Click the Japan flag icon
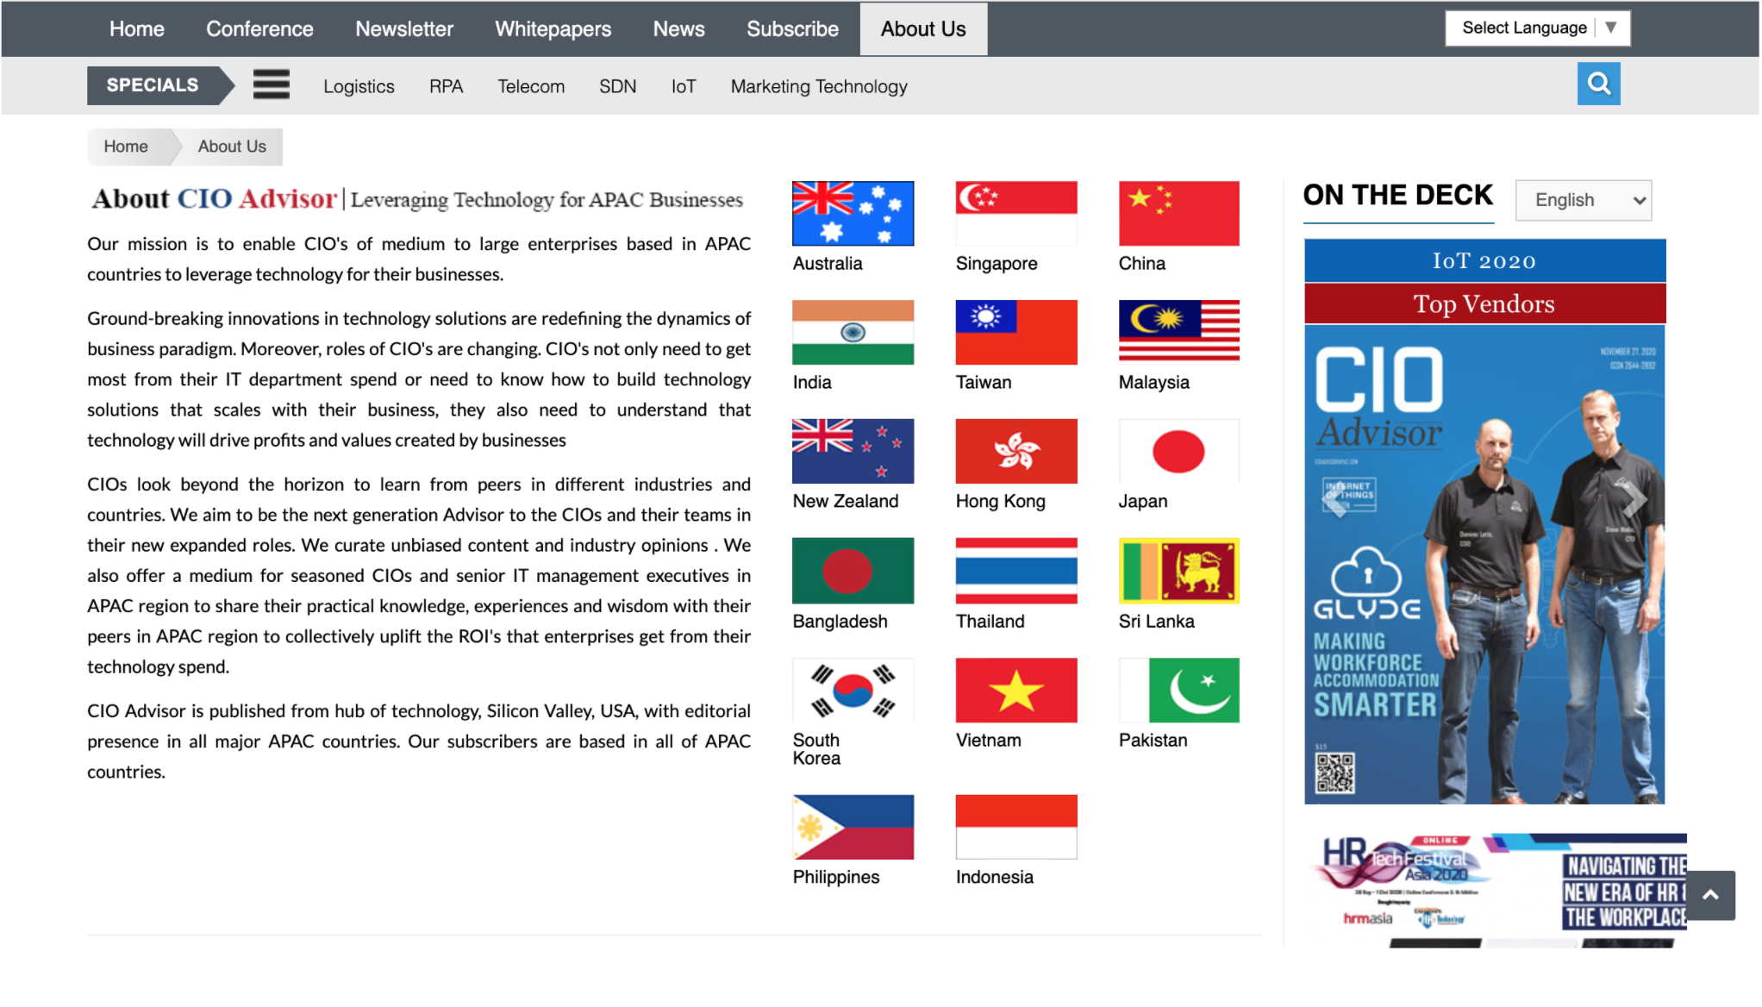1762x1007 pixels. coord(1178,452)
